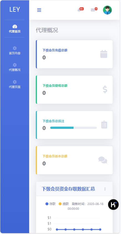Image resolution: width=121 pixels, height=234 pixels.
Task: Click the chat bubbles icon on 下级会员返水总额 card
Action: (x=103, y=160)
